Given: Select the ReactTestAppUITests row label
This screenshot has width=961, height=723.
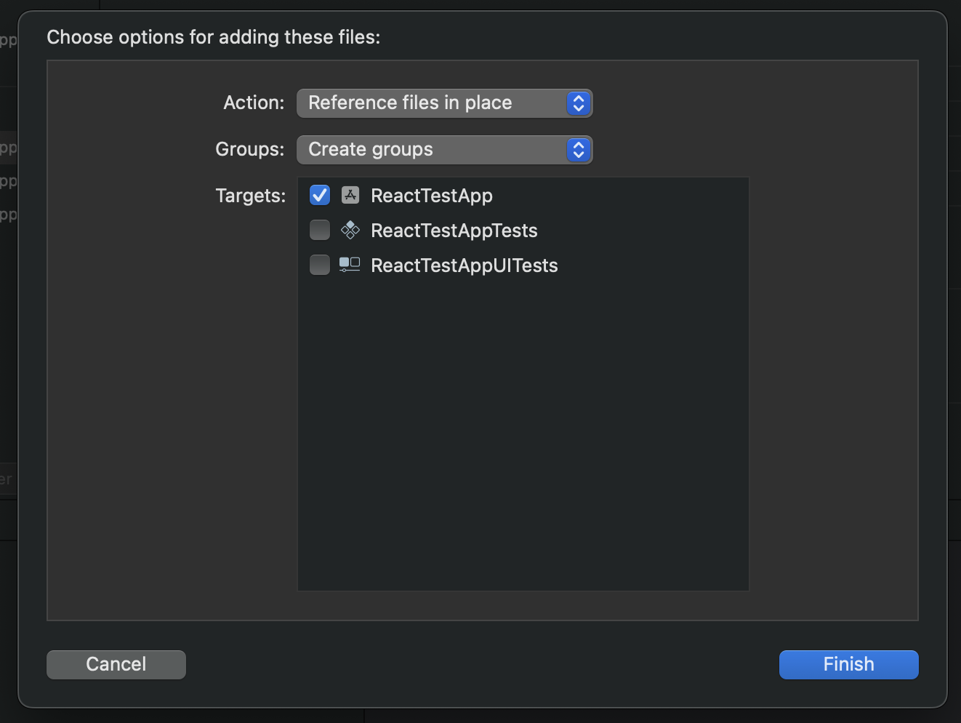Looking at the screenshot, I should pos(465,265).
